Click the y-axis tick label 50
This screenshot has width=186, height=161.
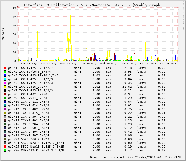point(14,17)
